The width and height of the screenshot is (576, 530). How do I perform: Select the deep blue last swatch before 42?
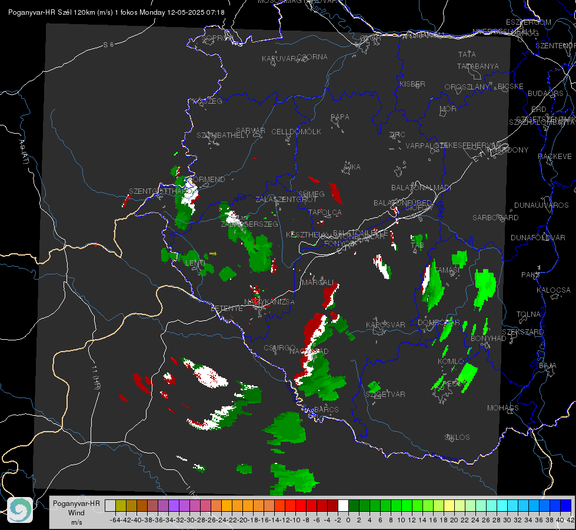coord(566,505)
